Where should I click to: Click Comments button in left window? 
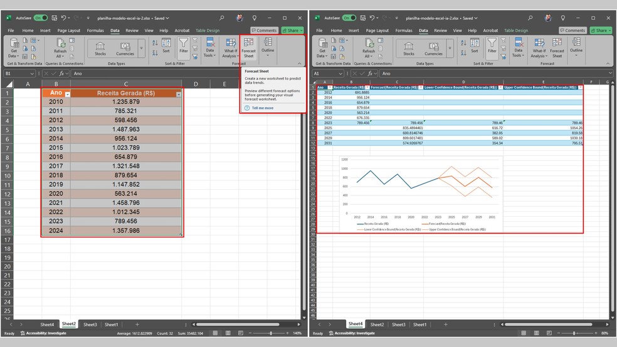pyautogui.click(x=264, y=30)
